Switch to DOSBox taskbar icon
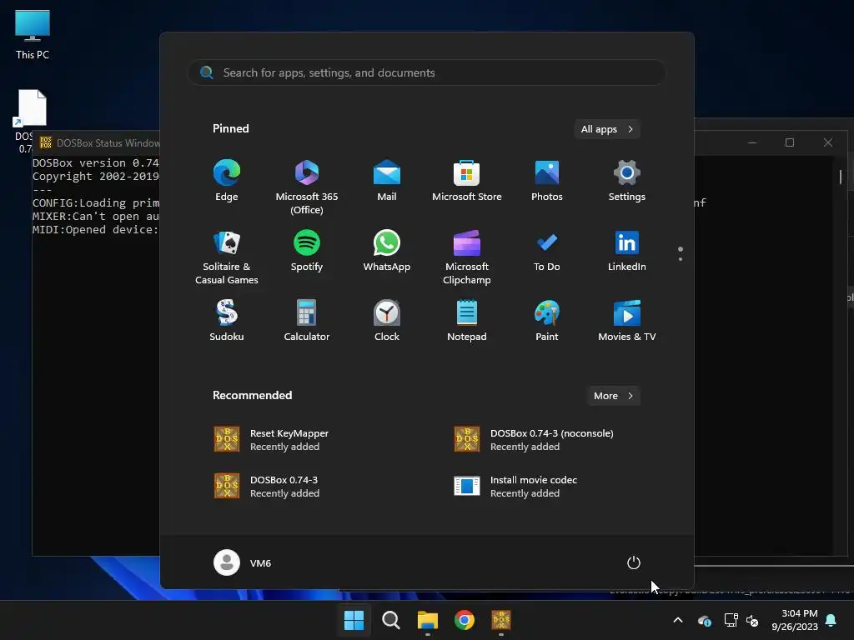The height and width of the screenshot is (640, 854). (501, 620)
